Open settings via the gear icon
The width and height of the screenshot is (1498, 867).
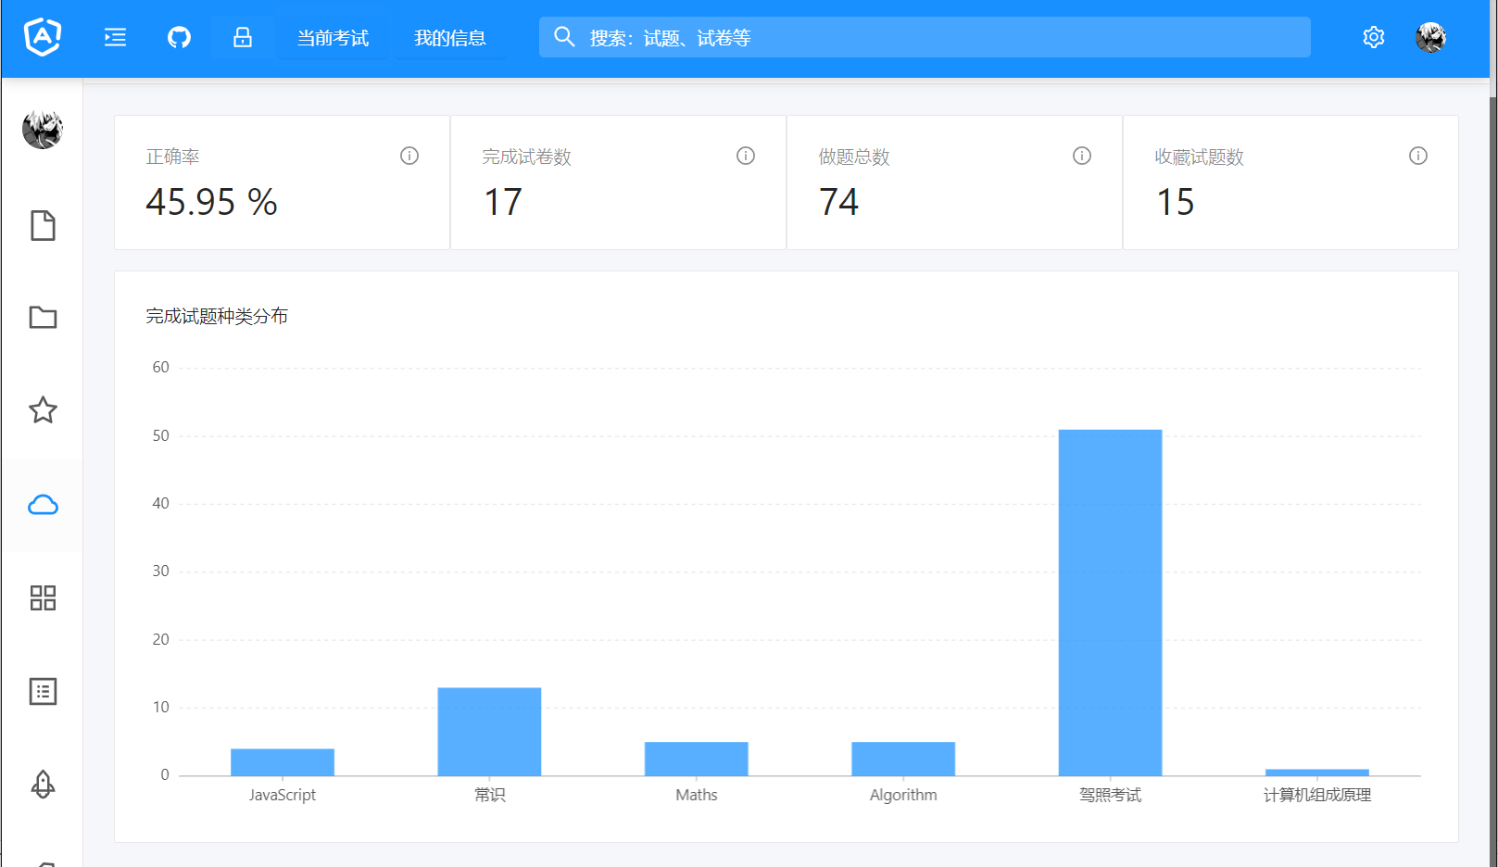coord(1373,37)
